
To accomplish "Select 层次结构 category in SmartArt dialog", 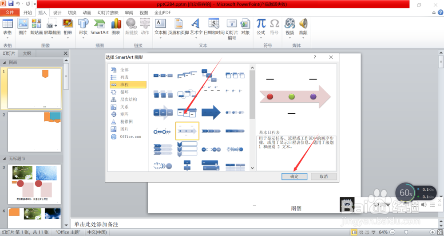I will 128,100.
